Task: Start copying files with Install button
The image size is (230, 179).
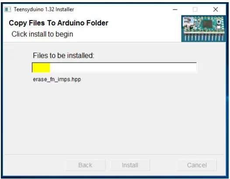Action: pos(130,165)
